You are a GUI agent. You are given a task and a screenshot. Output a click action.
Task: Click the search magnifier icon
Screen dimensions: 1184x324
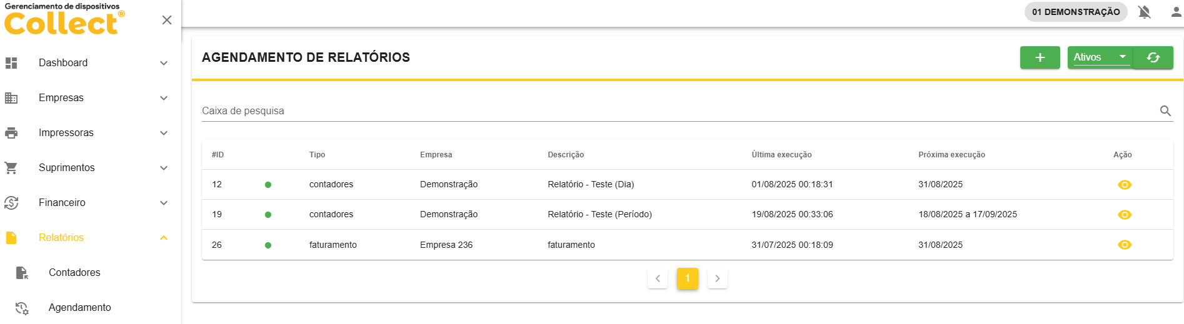1165,110
